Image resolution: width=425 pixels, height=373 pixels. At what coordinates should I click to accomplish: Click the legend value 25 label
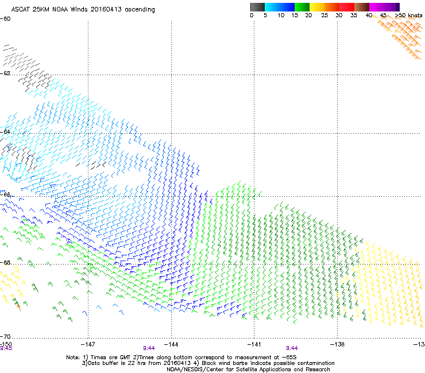(324, 15)
